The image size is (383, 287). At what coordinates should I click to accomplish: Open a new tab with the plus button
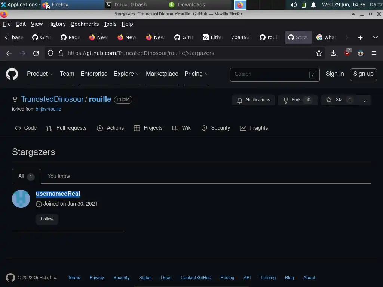pos(360,38)
